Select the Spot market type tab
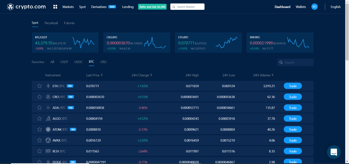The image size is (349, 164). click(x=35, y=23)
